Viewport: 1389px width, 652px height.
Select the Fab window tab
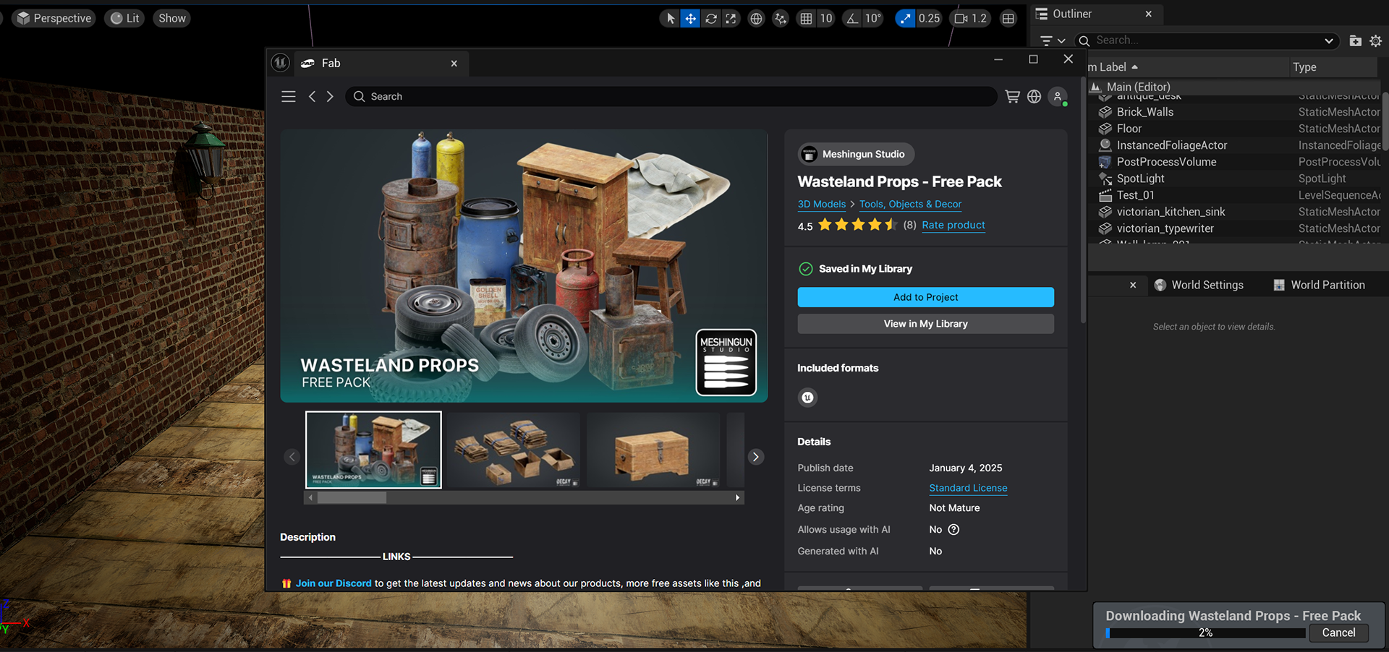pyautogui.click(x=380, y=63)
